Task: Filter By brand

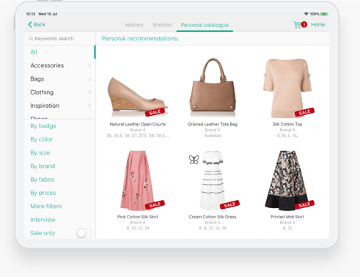Action: tap(43, 166)
